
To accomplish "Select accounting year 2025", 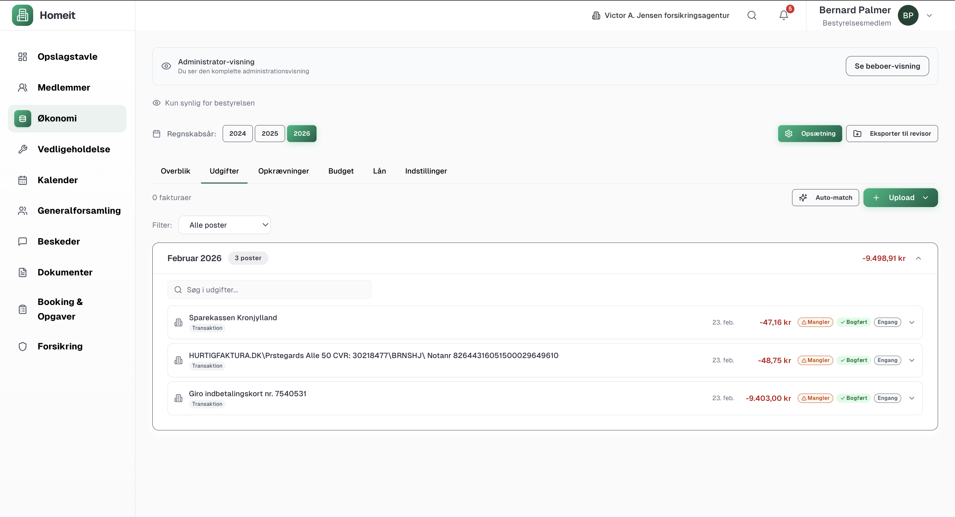I will point(269,133).
